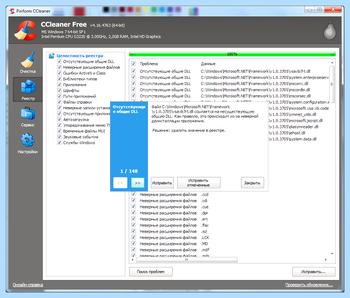
Task: Toggle Службы Windows checkbox
Action: click(59, 143)
